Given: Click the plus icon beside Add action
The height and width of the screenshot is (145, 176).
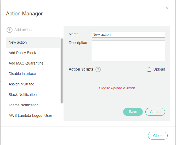Looking at the screenshot, I should coord(9,30).
